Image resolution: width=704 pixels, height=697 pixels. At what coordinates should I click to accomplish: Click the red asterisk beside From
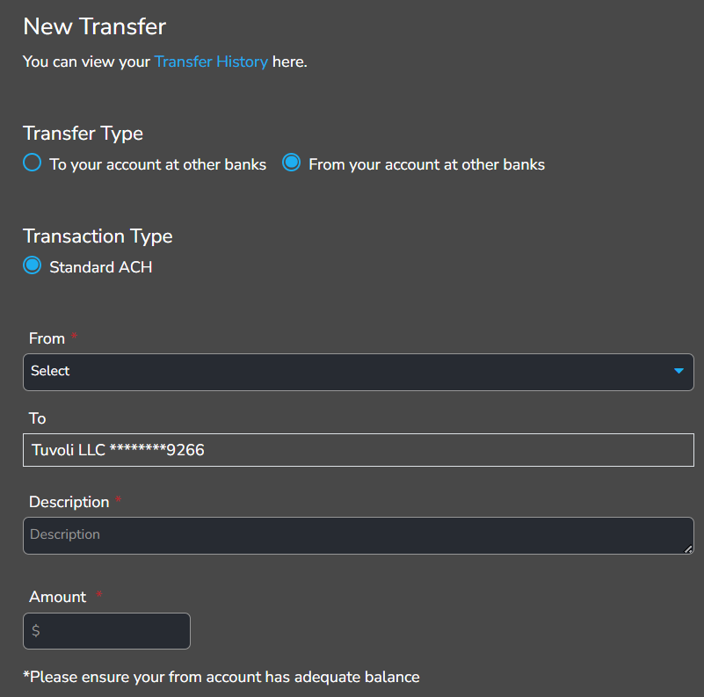coord(74,338)
